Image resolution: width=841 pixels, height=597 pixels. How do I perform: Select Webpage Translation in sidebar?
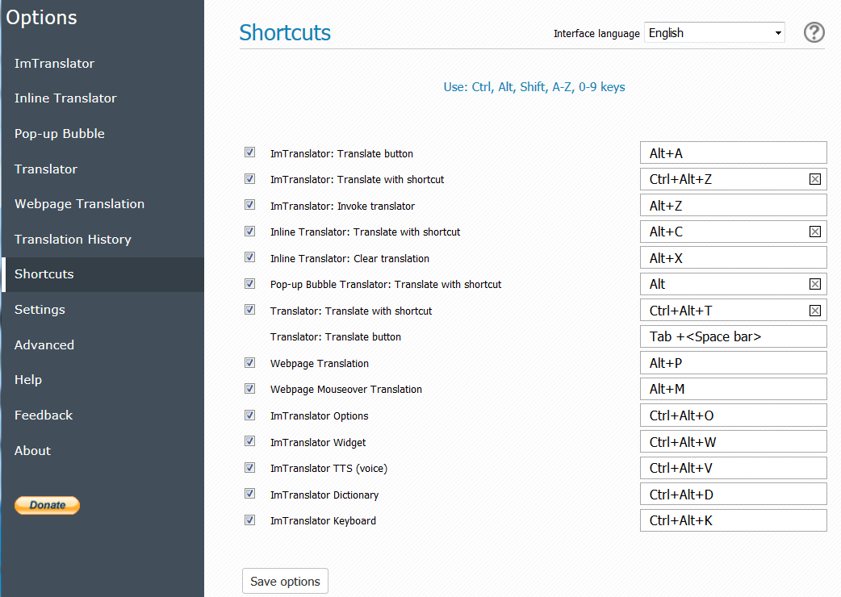coord(79,203)
